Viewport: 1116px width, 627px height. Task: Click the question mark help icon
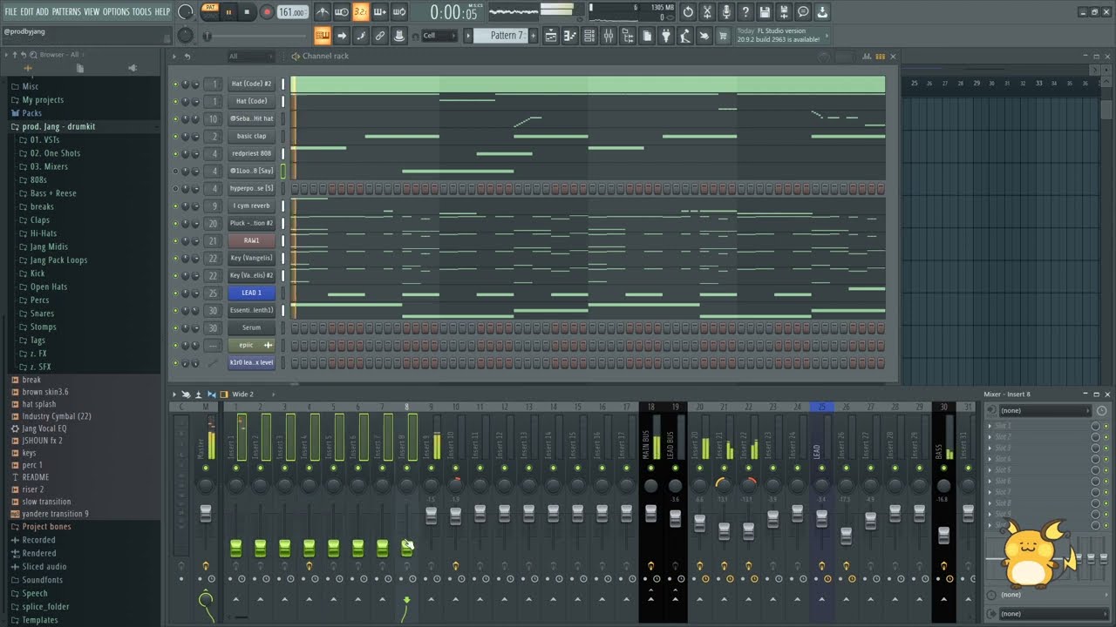tap(745, 12)
